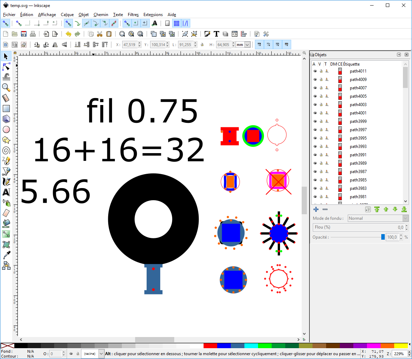This screenshot has height=359, width=412.
Task: Select the Star polygon tool
Action: (6, 140)
